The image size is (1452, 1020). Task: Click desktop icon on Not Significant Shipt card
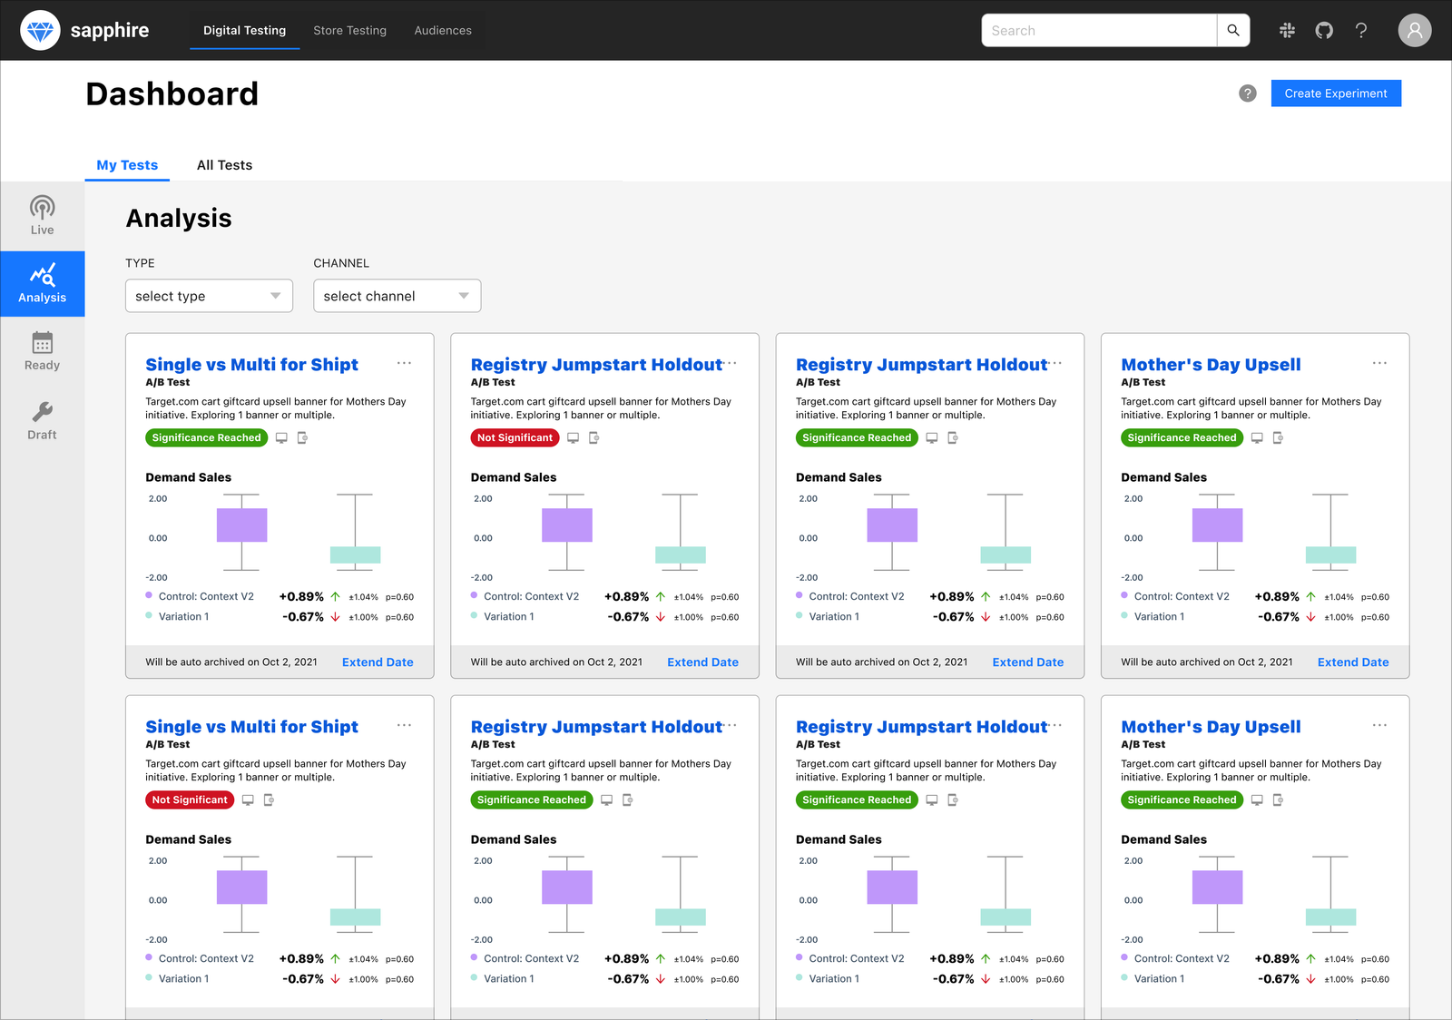coord(248,799)
